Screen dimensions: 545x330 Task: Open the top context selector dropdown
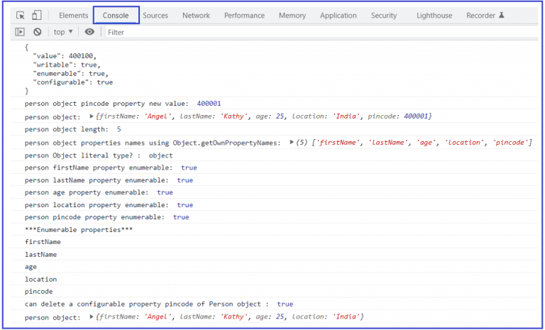click(x=63, y=32)
